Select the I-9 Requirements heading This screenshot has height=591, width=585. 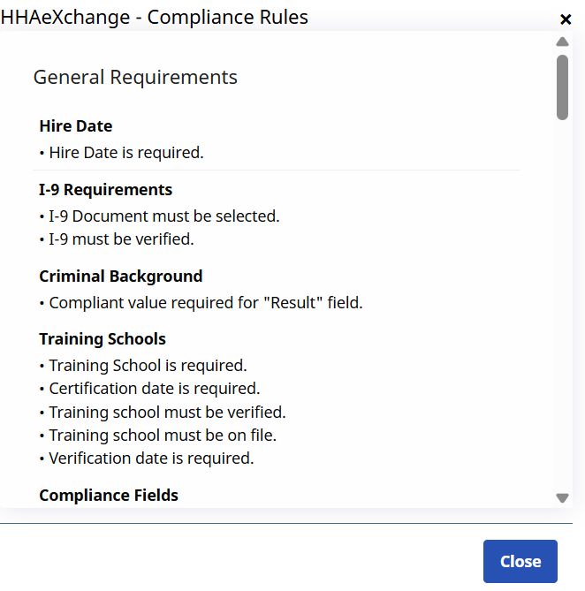point(106,190)
